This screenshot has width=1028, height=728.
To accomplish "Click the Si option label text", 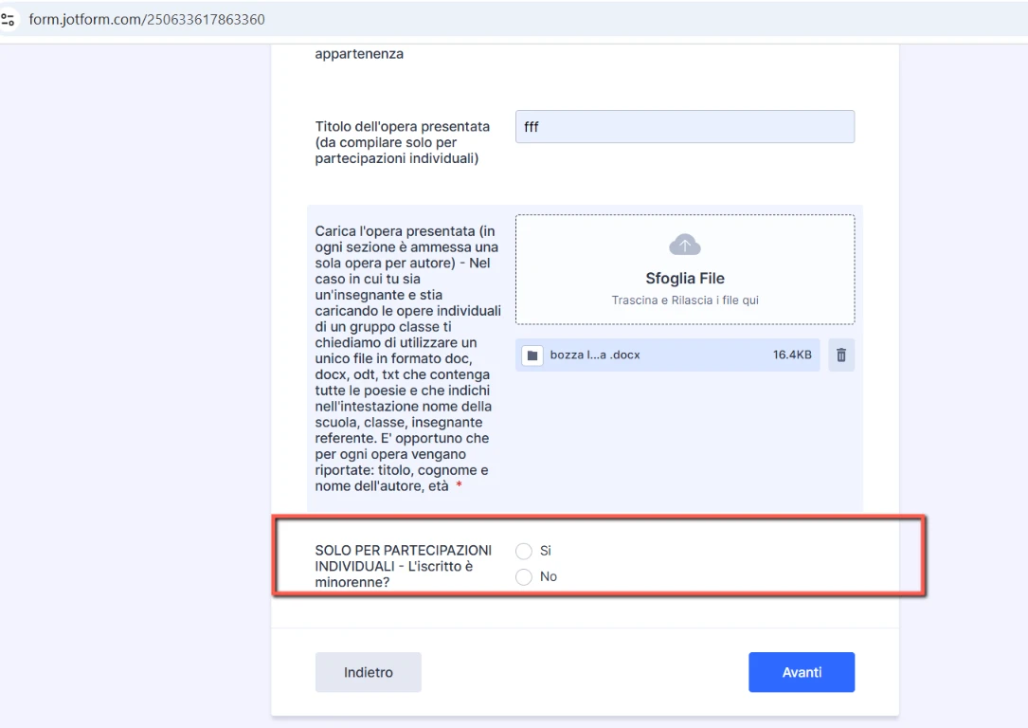I will coord(546,551).
